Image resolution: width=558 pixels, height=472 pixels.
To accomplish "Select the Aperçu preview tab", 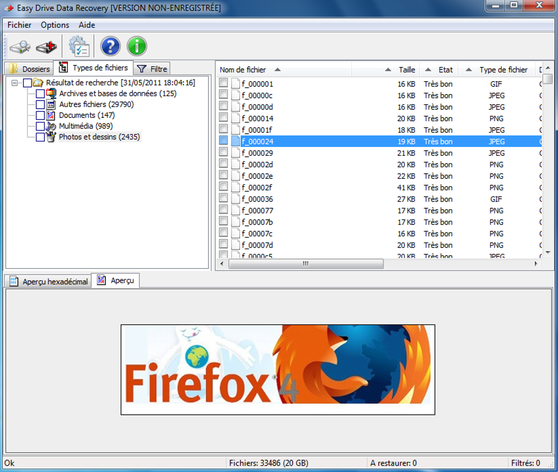I will [x=115, y=280].
